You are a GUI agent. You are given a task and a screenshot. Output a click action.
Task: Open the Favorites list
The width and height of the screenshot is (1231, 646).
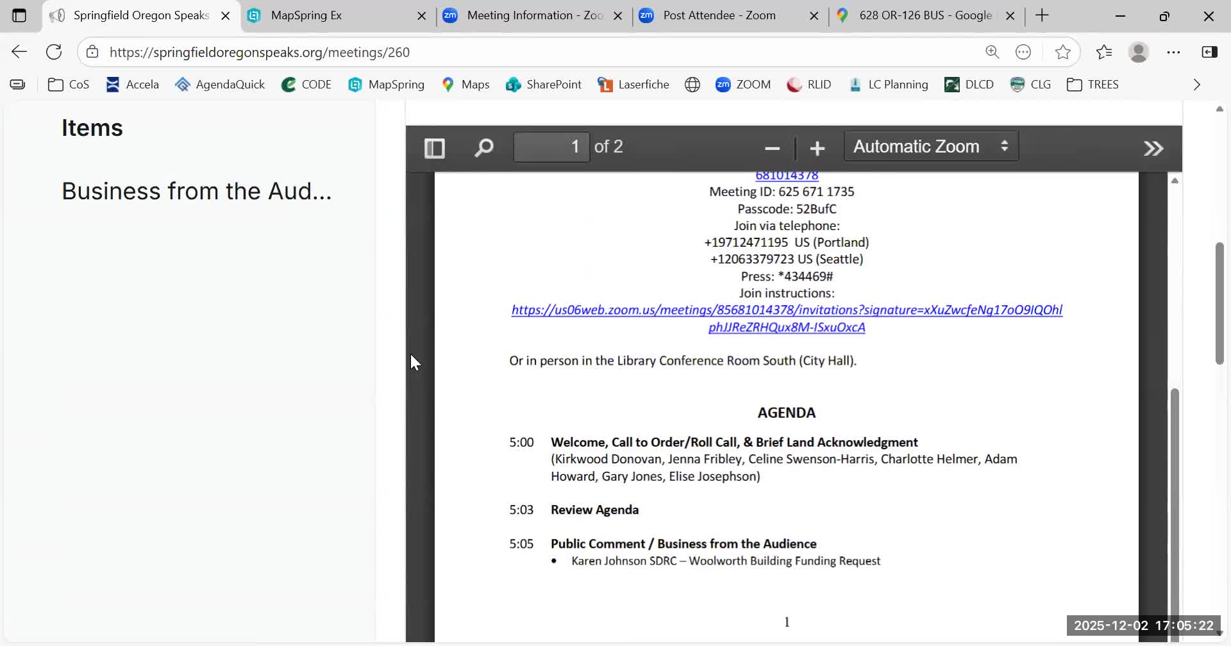click(x=1104, y=52)
